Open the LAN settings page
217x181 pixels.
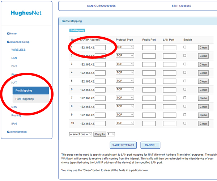[14, 58]
